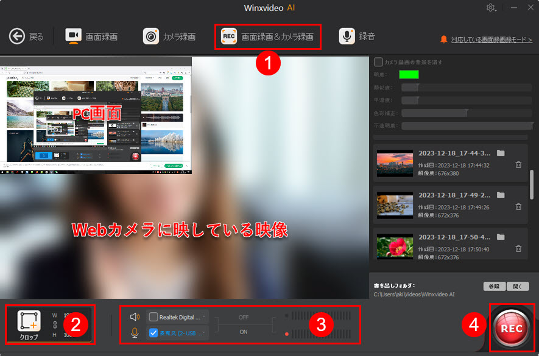Open 対応している画面録画録モード link

pyautogui.click(x=492, y=40)
